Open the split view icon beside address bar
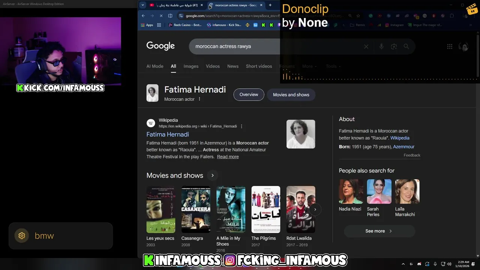Viewport: 480px width, 270px height. [170, 16]
